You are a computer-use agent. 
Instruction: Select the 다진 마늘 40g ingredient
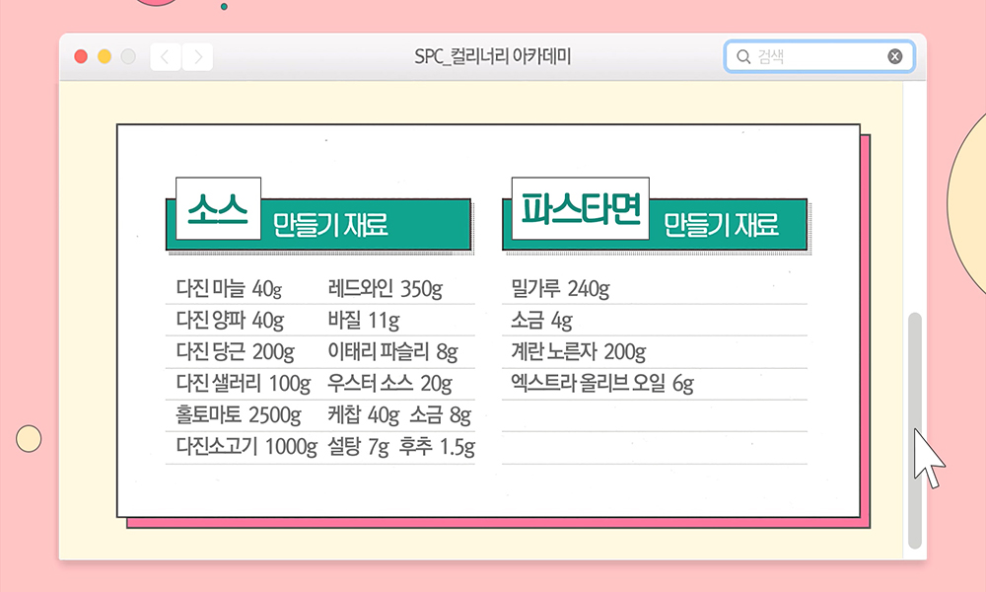point(229,289)
